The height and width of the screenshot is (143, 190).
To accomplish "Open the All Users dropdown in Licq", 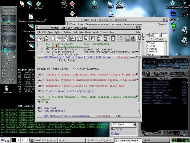I will pos(124,124).
